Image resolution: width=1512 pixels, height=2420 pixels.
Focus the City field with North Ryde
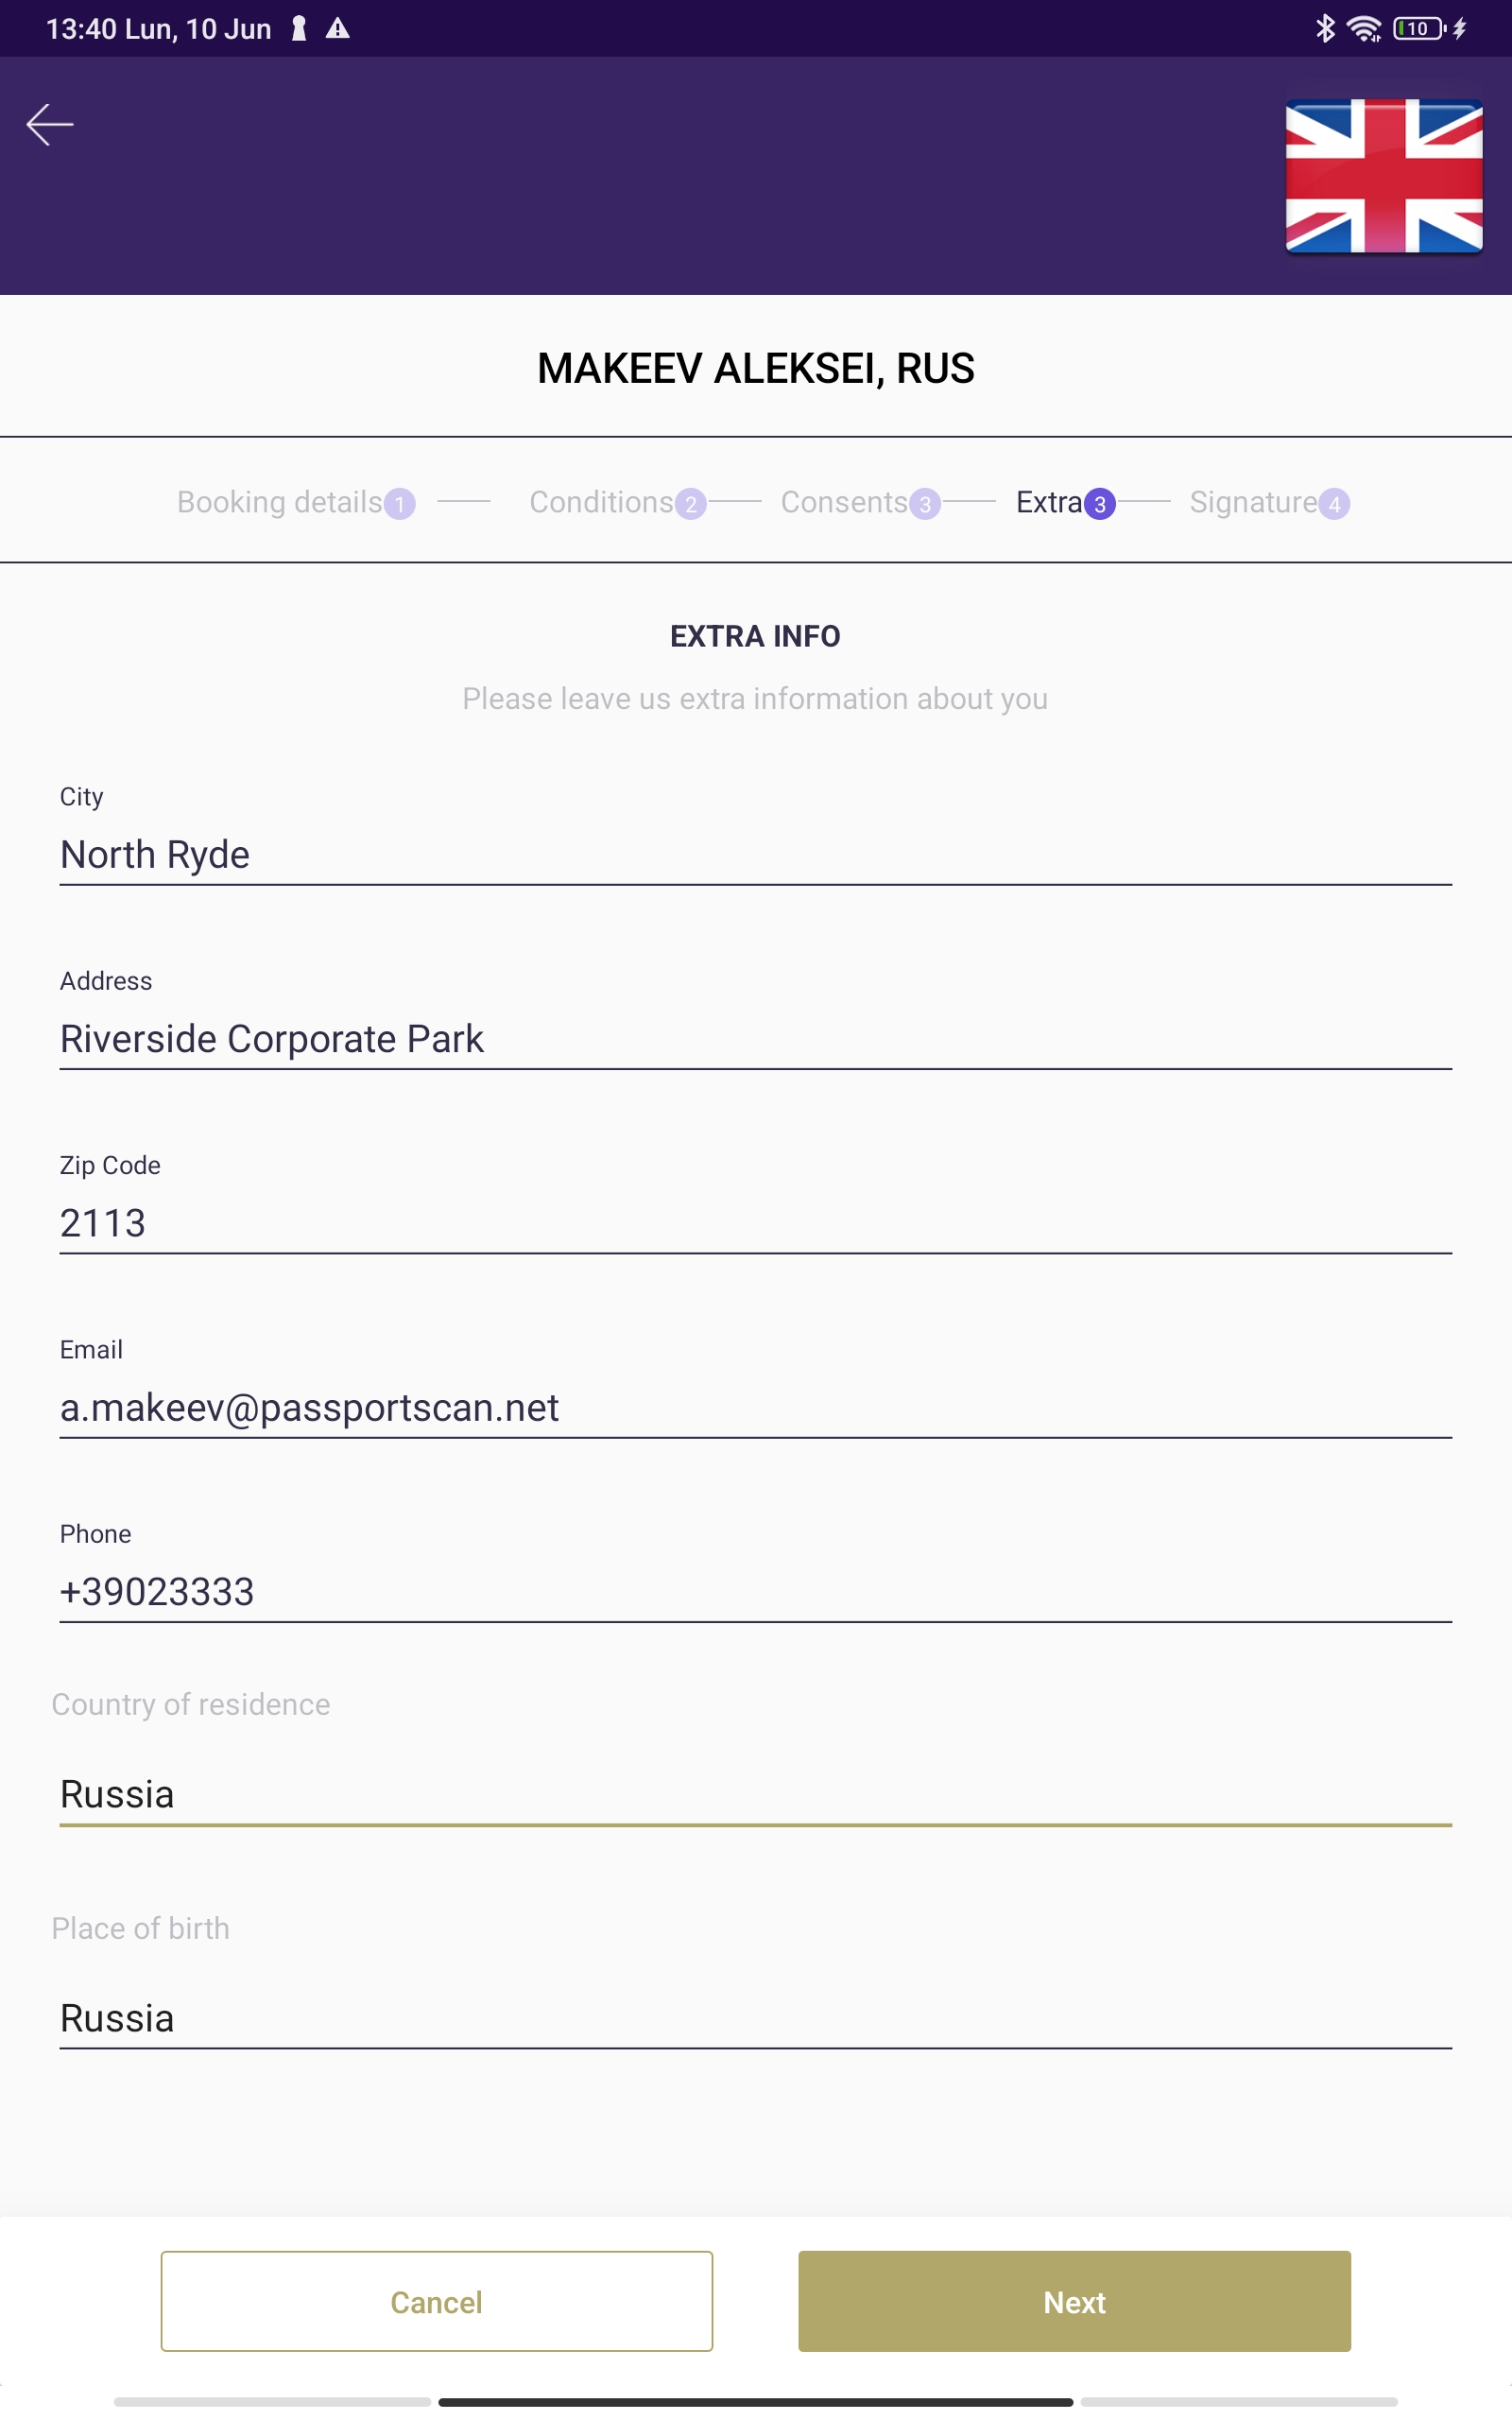tap(756, 855)
